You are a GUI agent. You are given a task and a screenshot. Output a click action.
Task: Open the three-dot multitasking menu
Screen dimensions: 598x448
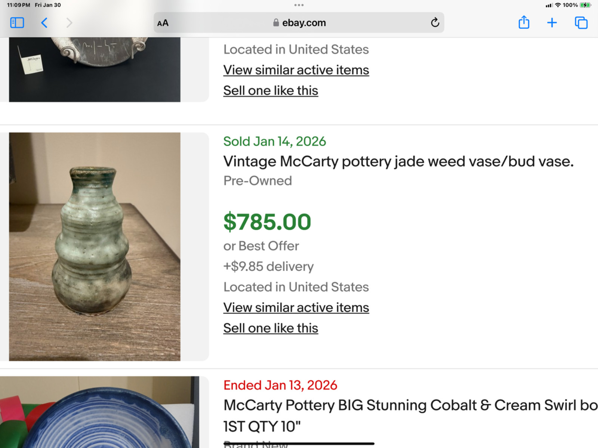click(x=299, y=5)
